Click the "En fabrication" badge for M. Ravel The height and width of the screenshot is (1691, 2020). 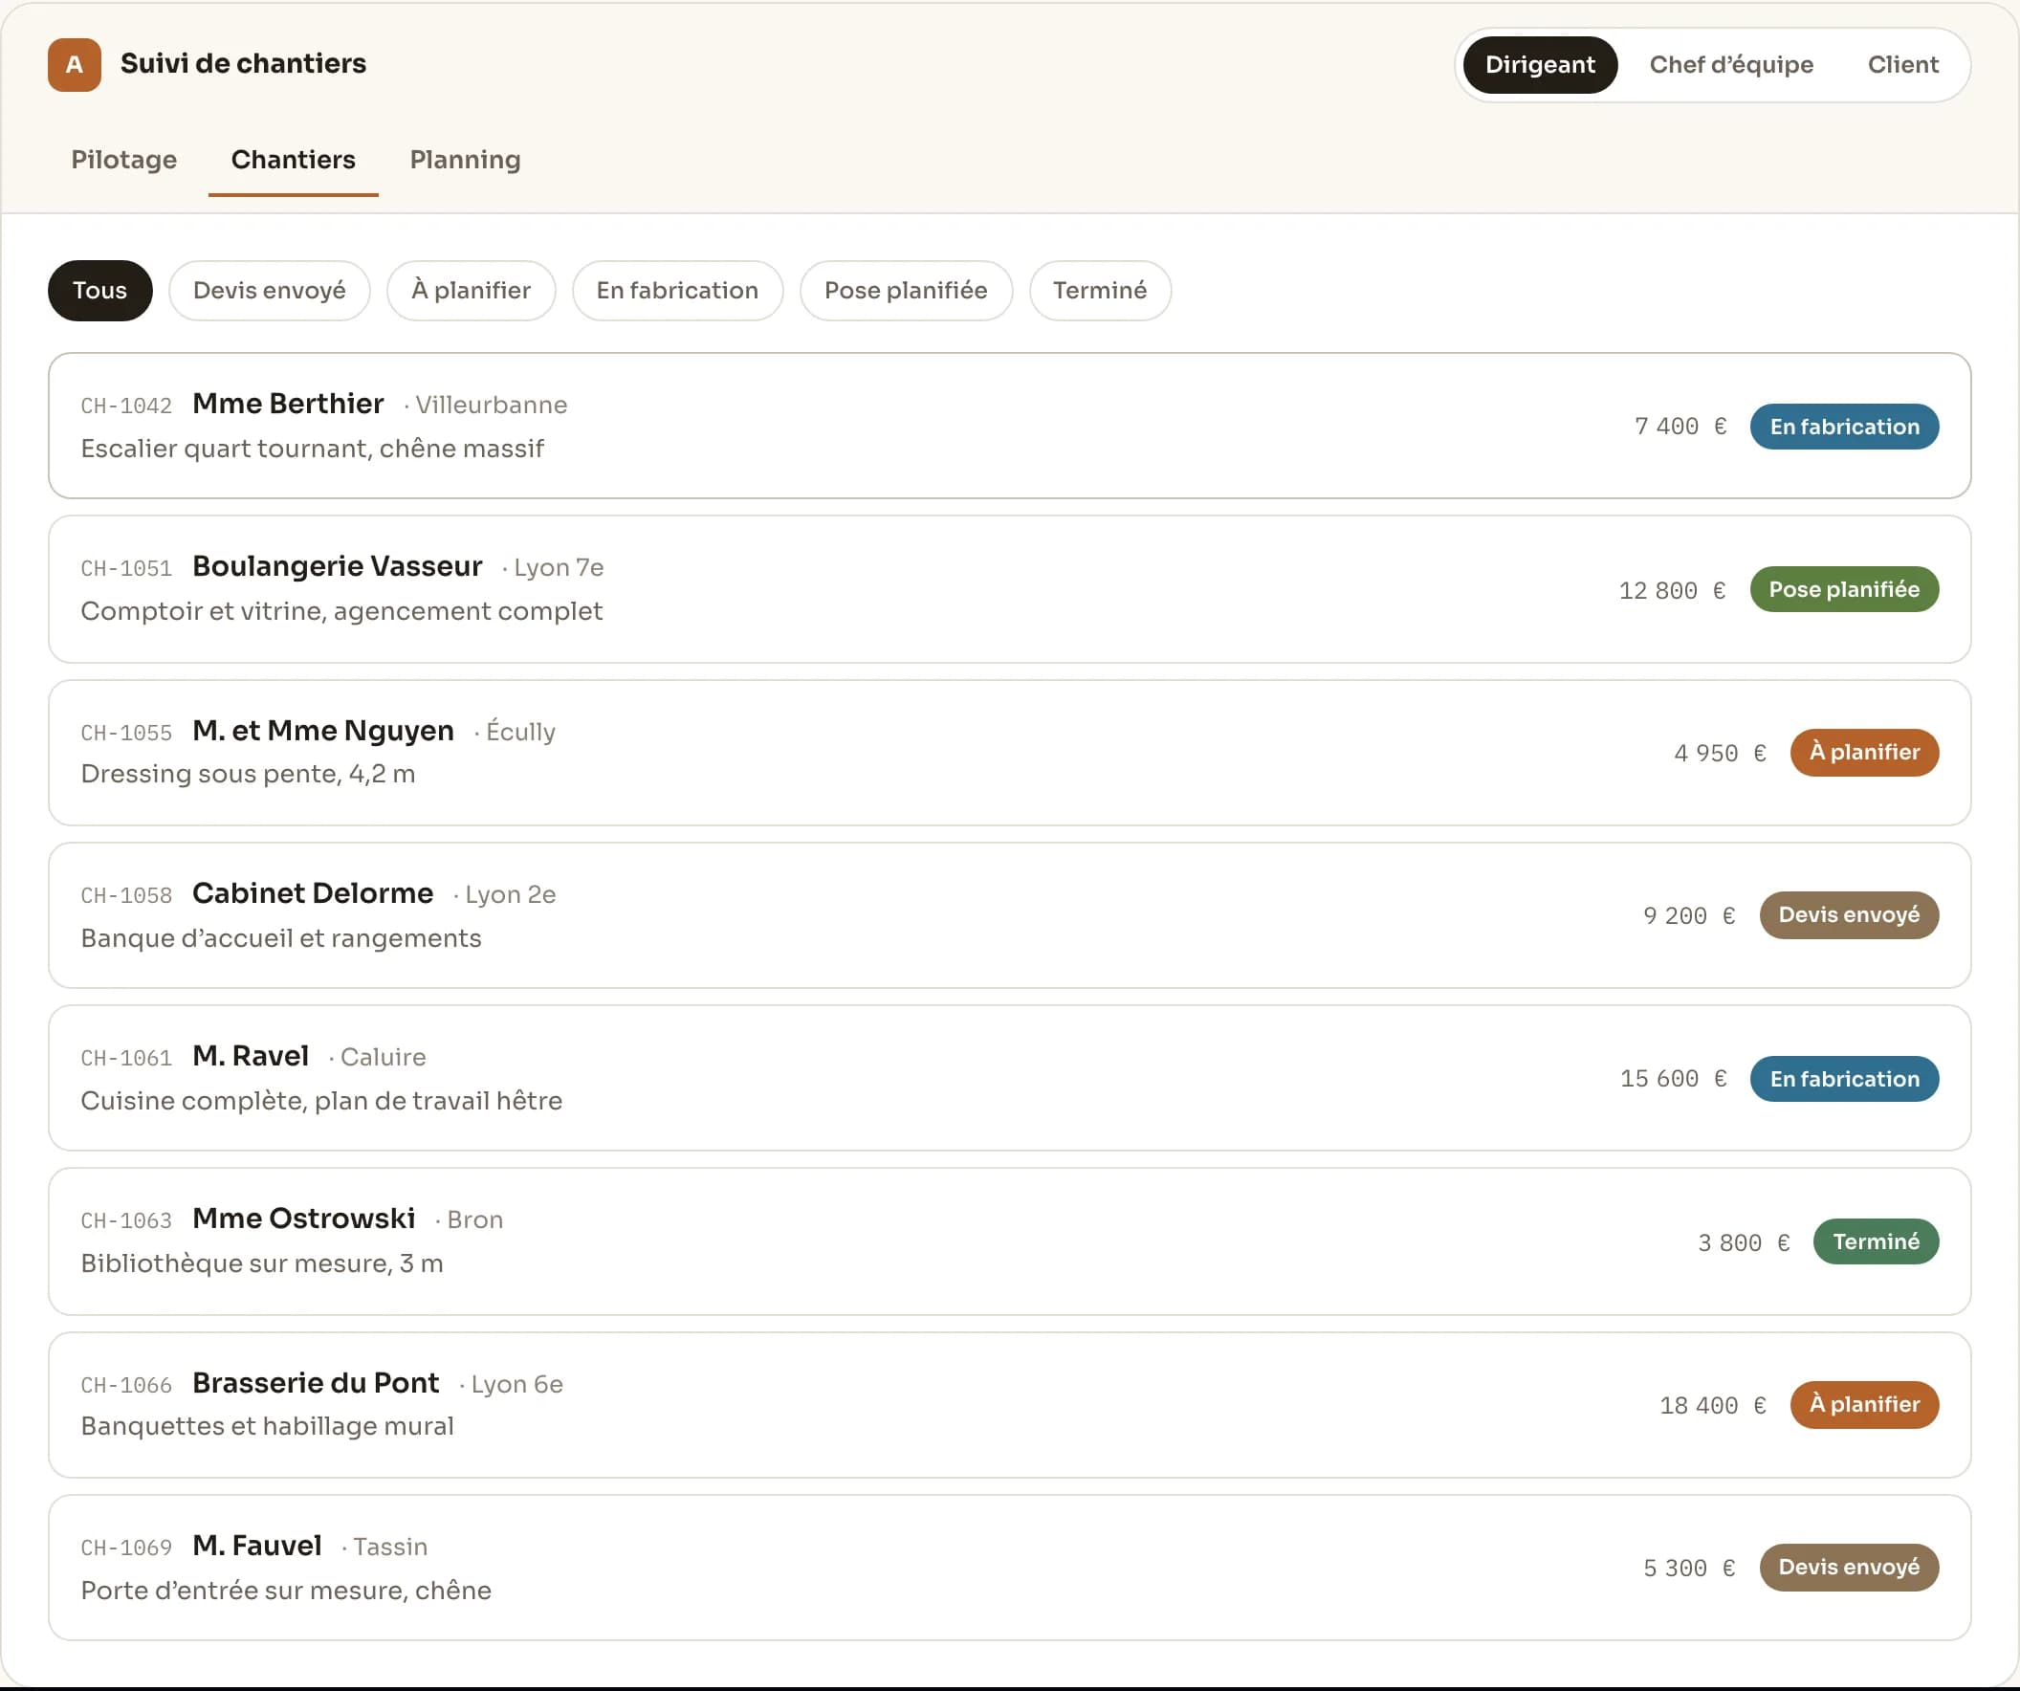[x=1843, y=1079]
